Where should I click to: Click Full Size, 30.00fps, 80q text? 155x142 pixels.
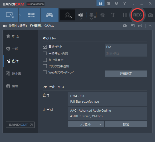click(x=84, y=102)
